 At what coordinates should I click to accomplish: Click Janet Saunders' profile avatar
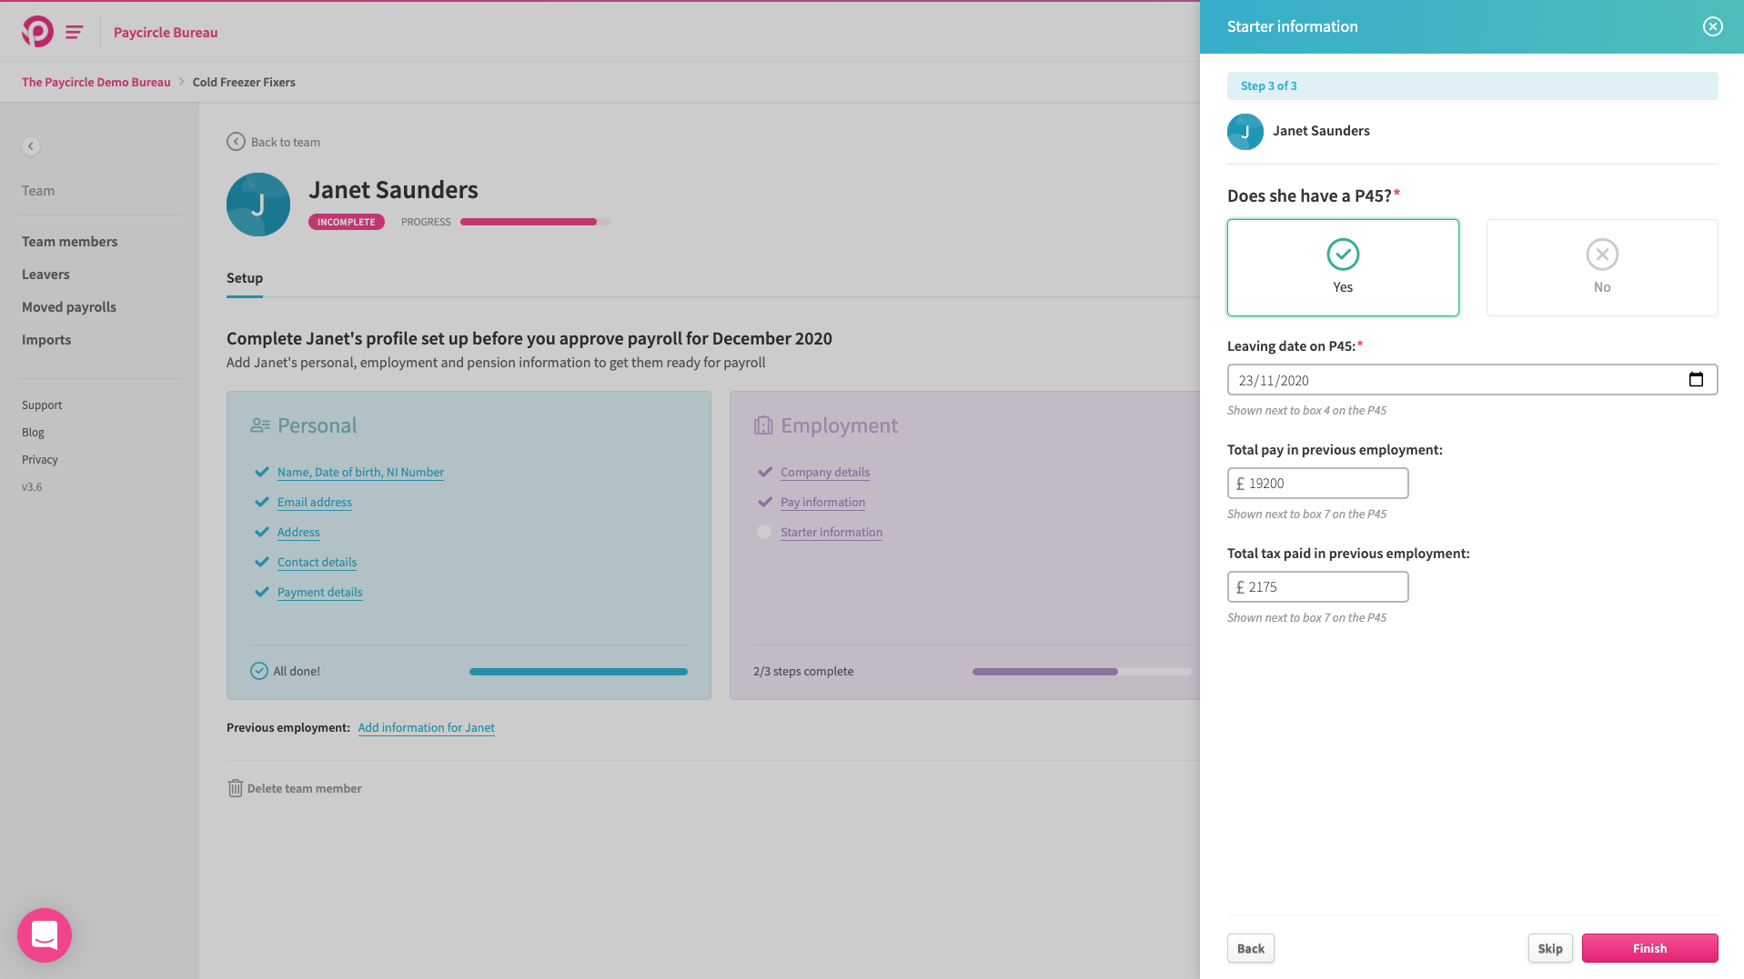pyautogui.click(x=258, y=205)
